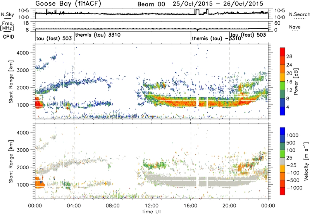Select the '-1000' label on Velocity colorbar

pos(294,188)
